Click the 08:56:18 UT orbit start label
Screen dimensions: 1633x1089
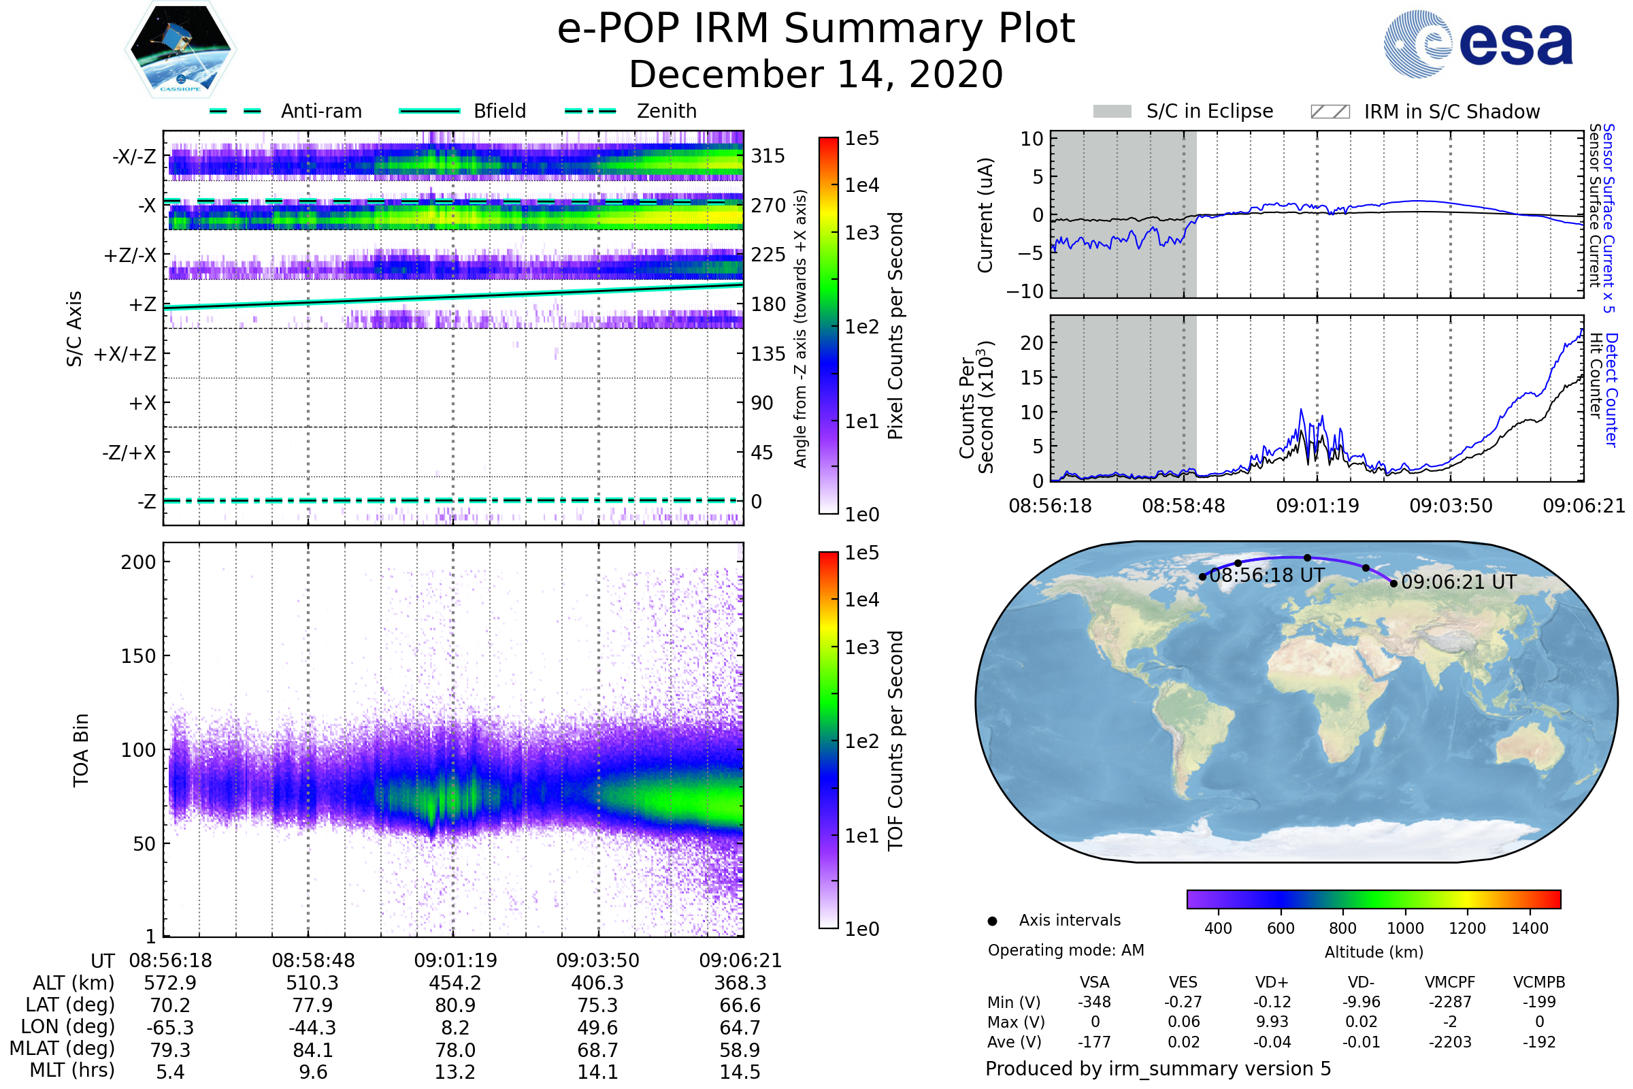[x=1267, y=576]
